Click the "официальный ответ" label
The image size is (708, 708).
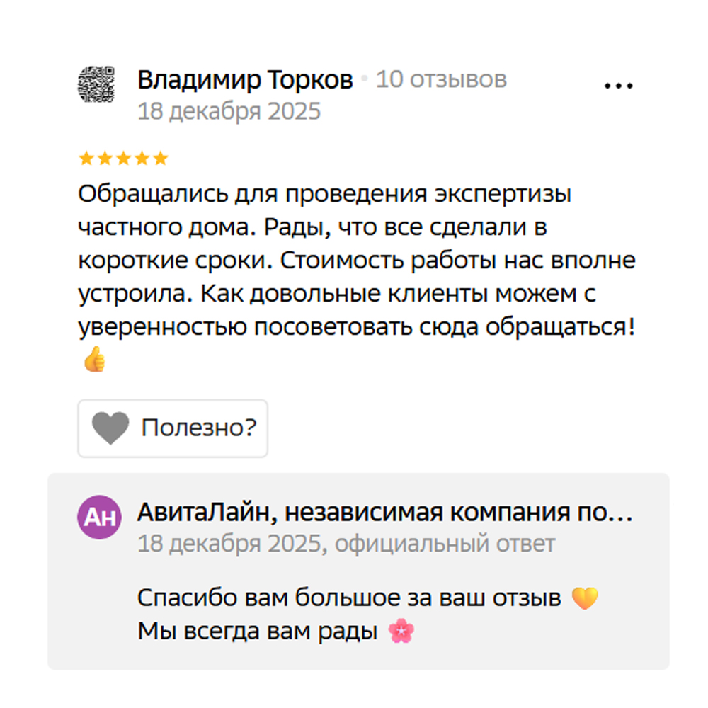(x=445, y=544)
